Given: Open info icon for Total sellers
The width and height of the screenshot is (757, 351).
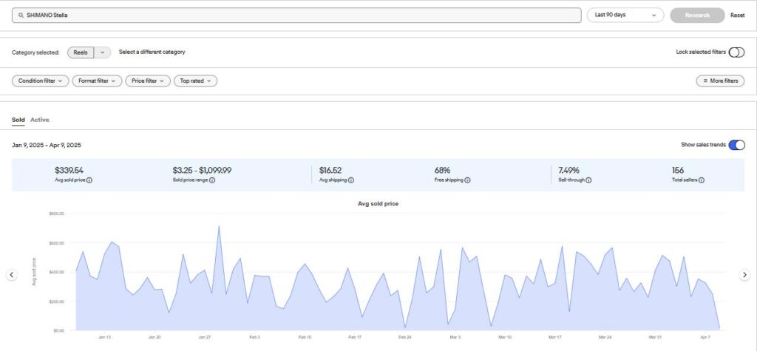Looking at the screenshot, I should 701,180.
